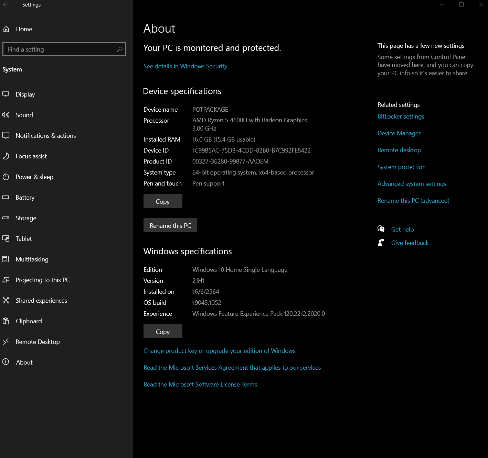Click the Product ID value 00327-36280-99877-AAOEM
Screen dimensions: 488x458
click(x=230, y=161)
